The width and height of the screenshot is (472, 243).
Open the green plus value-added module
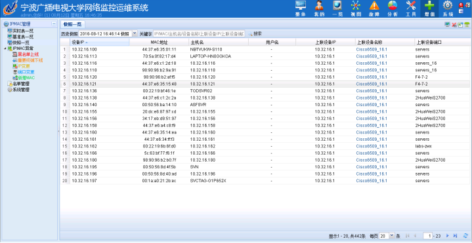429,9
